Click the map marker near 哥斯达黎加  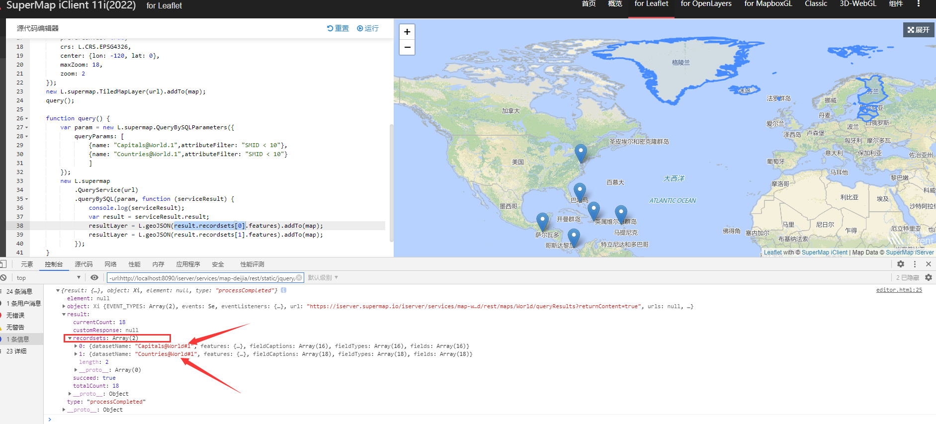(574, 238)
